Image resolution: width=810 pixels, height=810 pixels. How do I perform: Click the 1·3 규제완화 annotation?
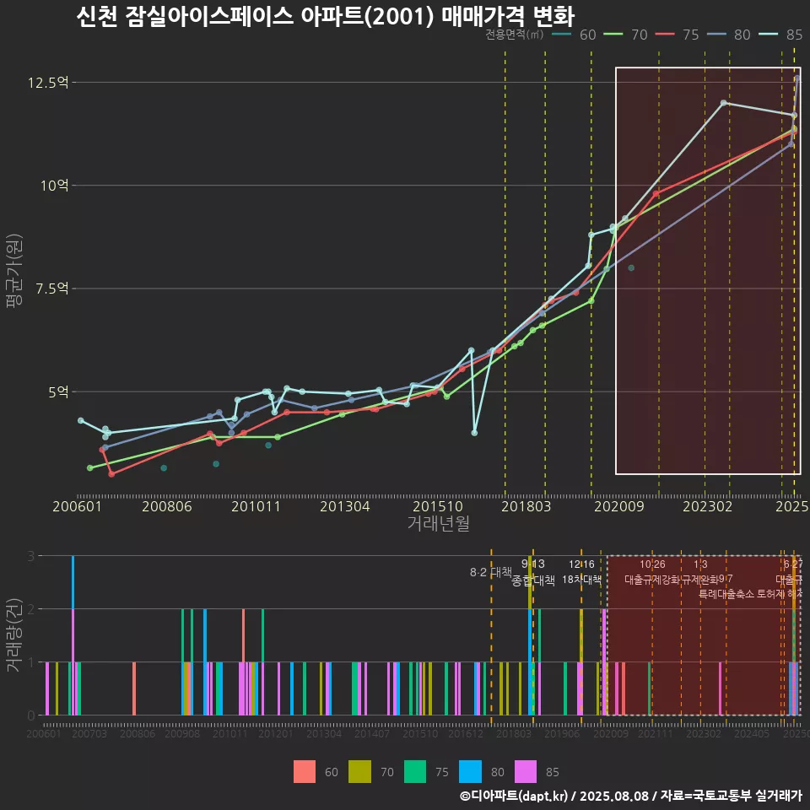[700, 572]
